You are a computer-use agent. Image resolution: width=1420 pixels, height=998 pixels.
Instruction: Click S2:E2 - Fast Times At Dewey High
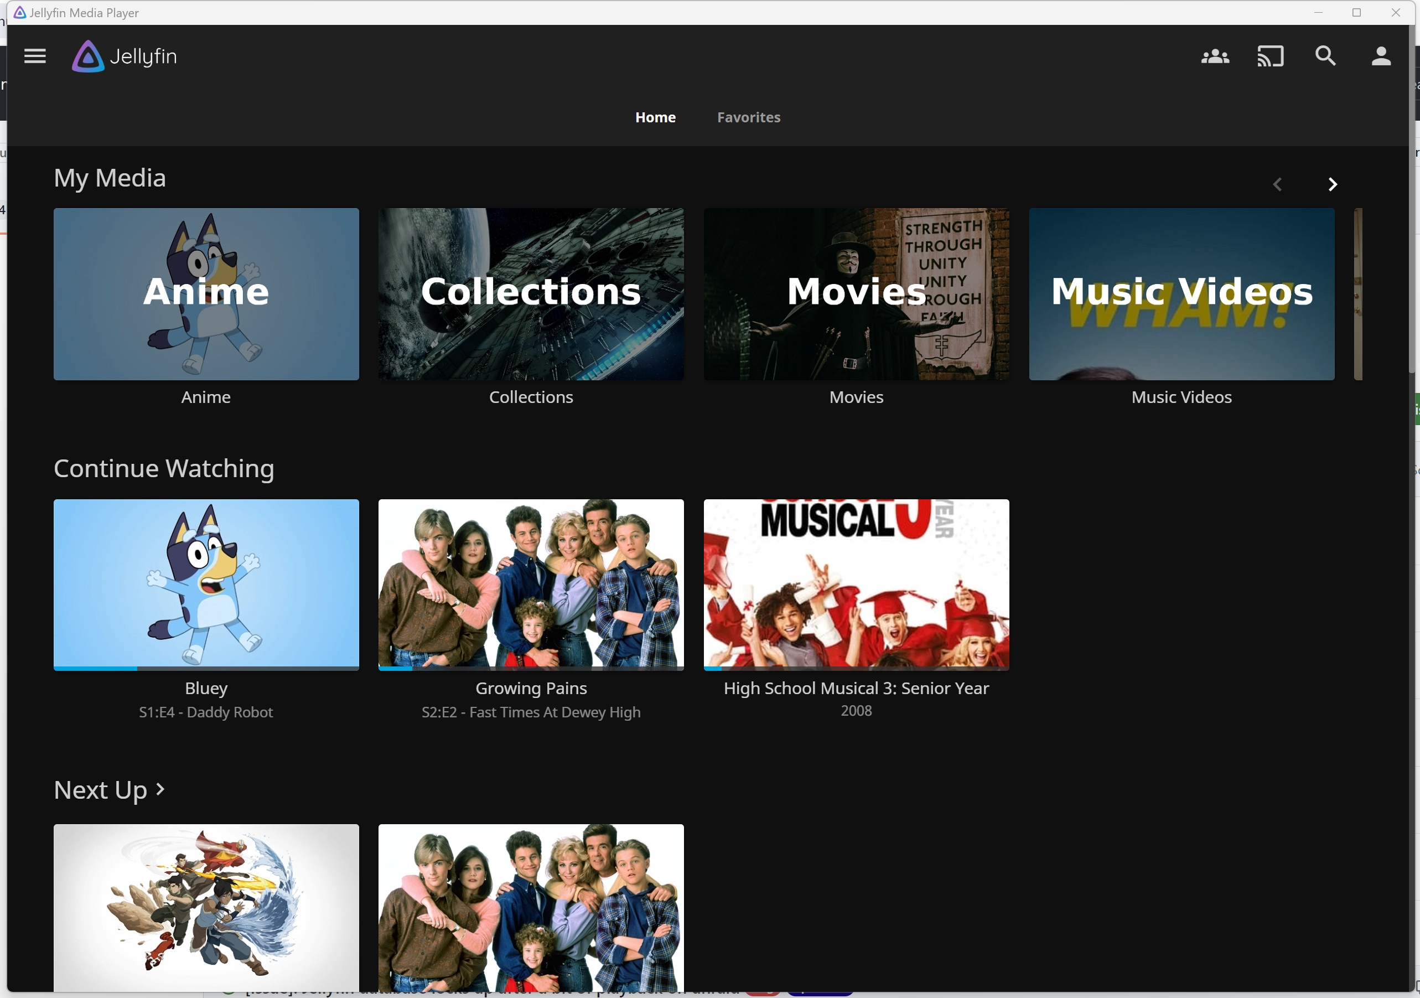click(x=531, y=712)
